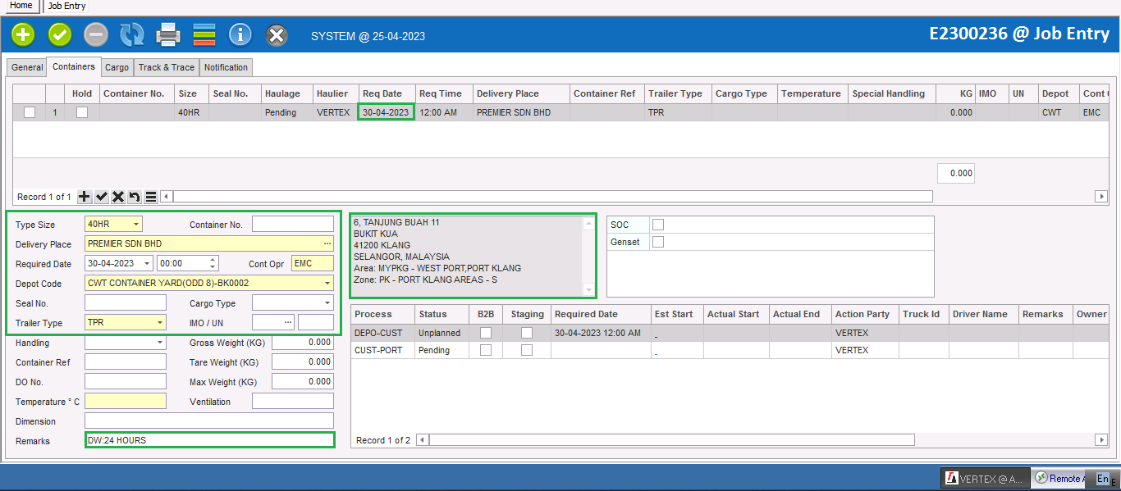Click into the Remarks field
This screenshot has width=1121, height=491.
click(209, 440)
